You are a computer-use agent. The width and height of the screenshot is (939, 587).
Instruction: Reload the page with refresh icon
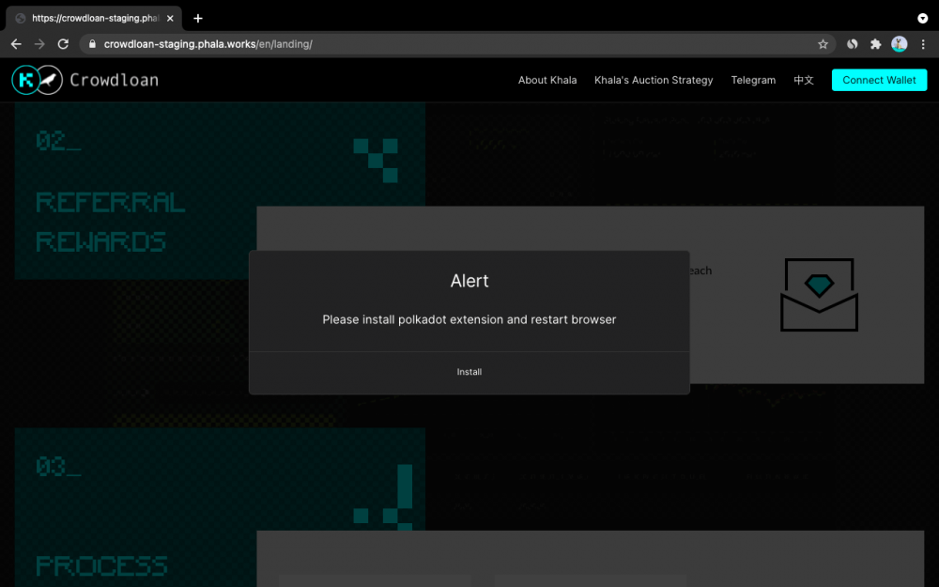tap(63, 44)
